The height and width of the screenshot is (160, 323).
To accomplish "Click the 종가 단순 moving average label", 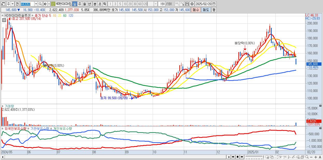I will point(41,16).
